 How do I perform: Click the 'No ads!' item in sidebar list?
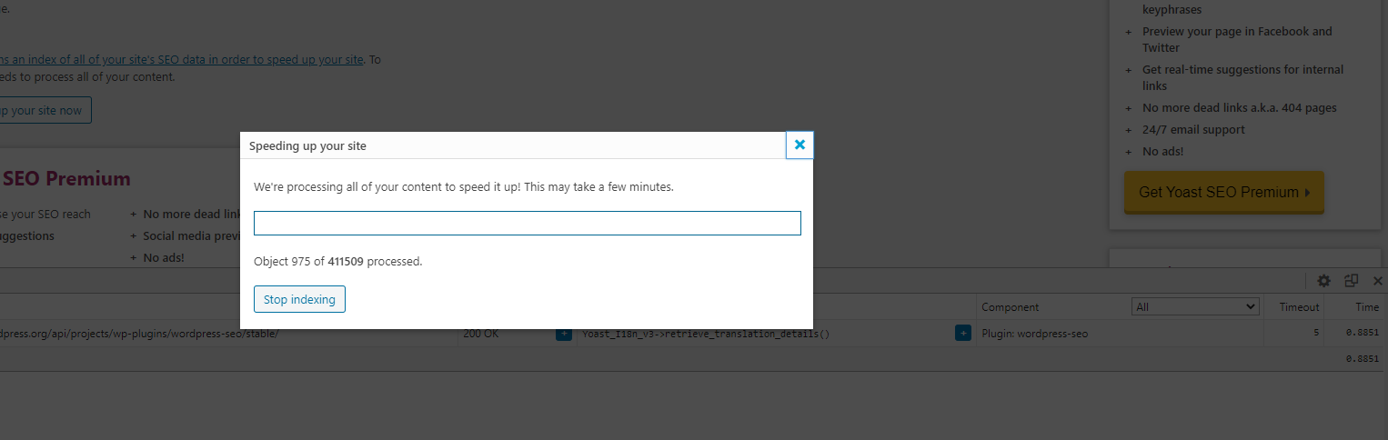[x=1163, y=152]
